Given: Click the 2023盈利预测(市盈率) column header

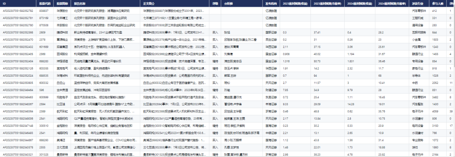Looking at the screenshot, I should [x=328, y=4].
